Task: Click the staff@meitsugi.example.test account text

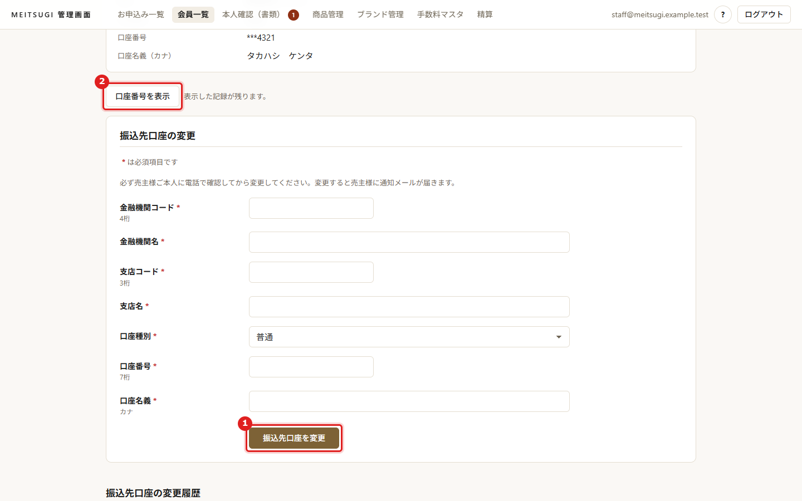Action: (x=660, y=14)
